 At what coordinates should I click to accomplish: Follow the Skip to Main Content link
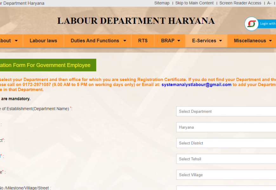point(194,3)
